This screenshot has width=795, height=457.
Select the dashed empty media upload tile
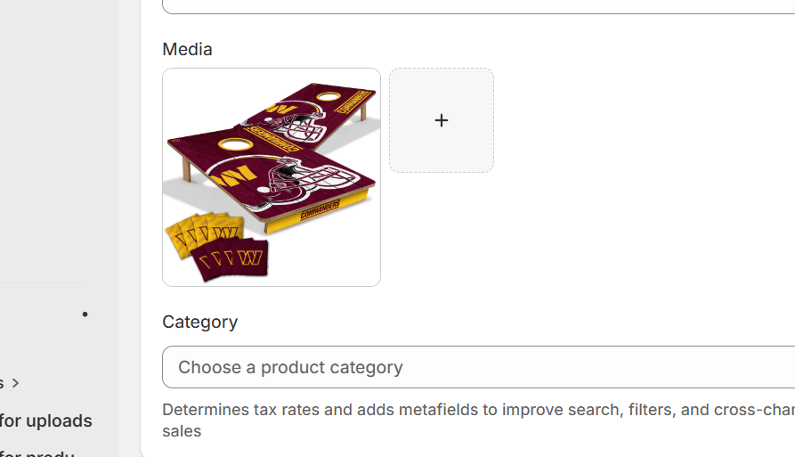click(441, 120)
